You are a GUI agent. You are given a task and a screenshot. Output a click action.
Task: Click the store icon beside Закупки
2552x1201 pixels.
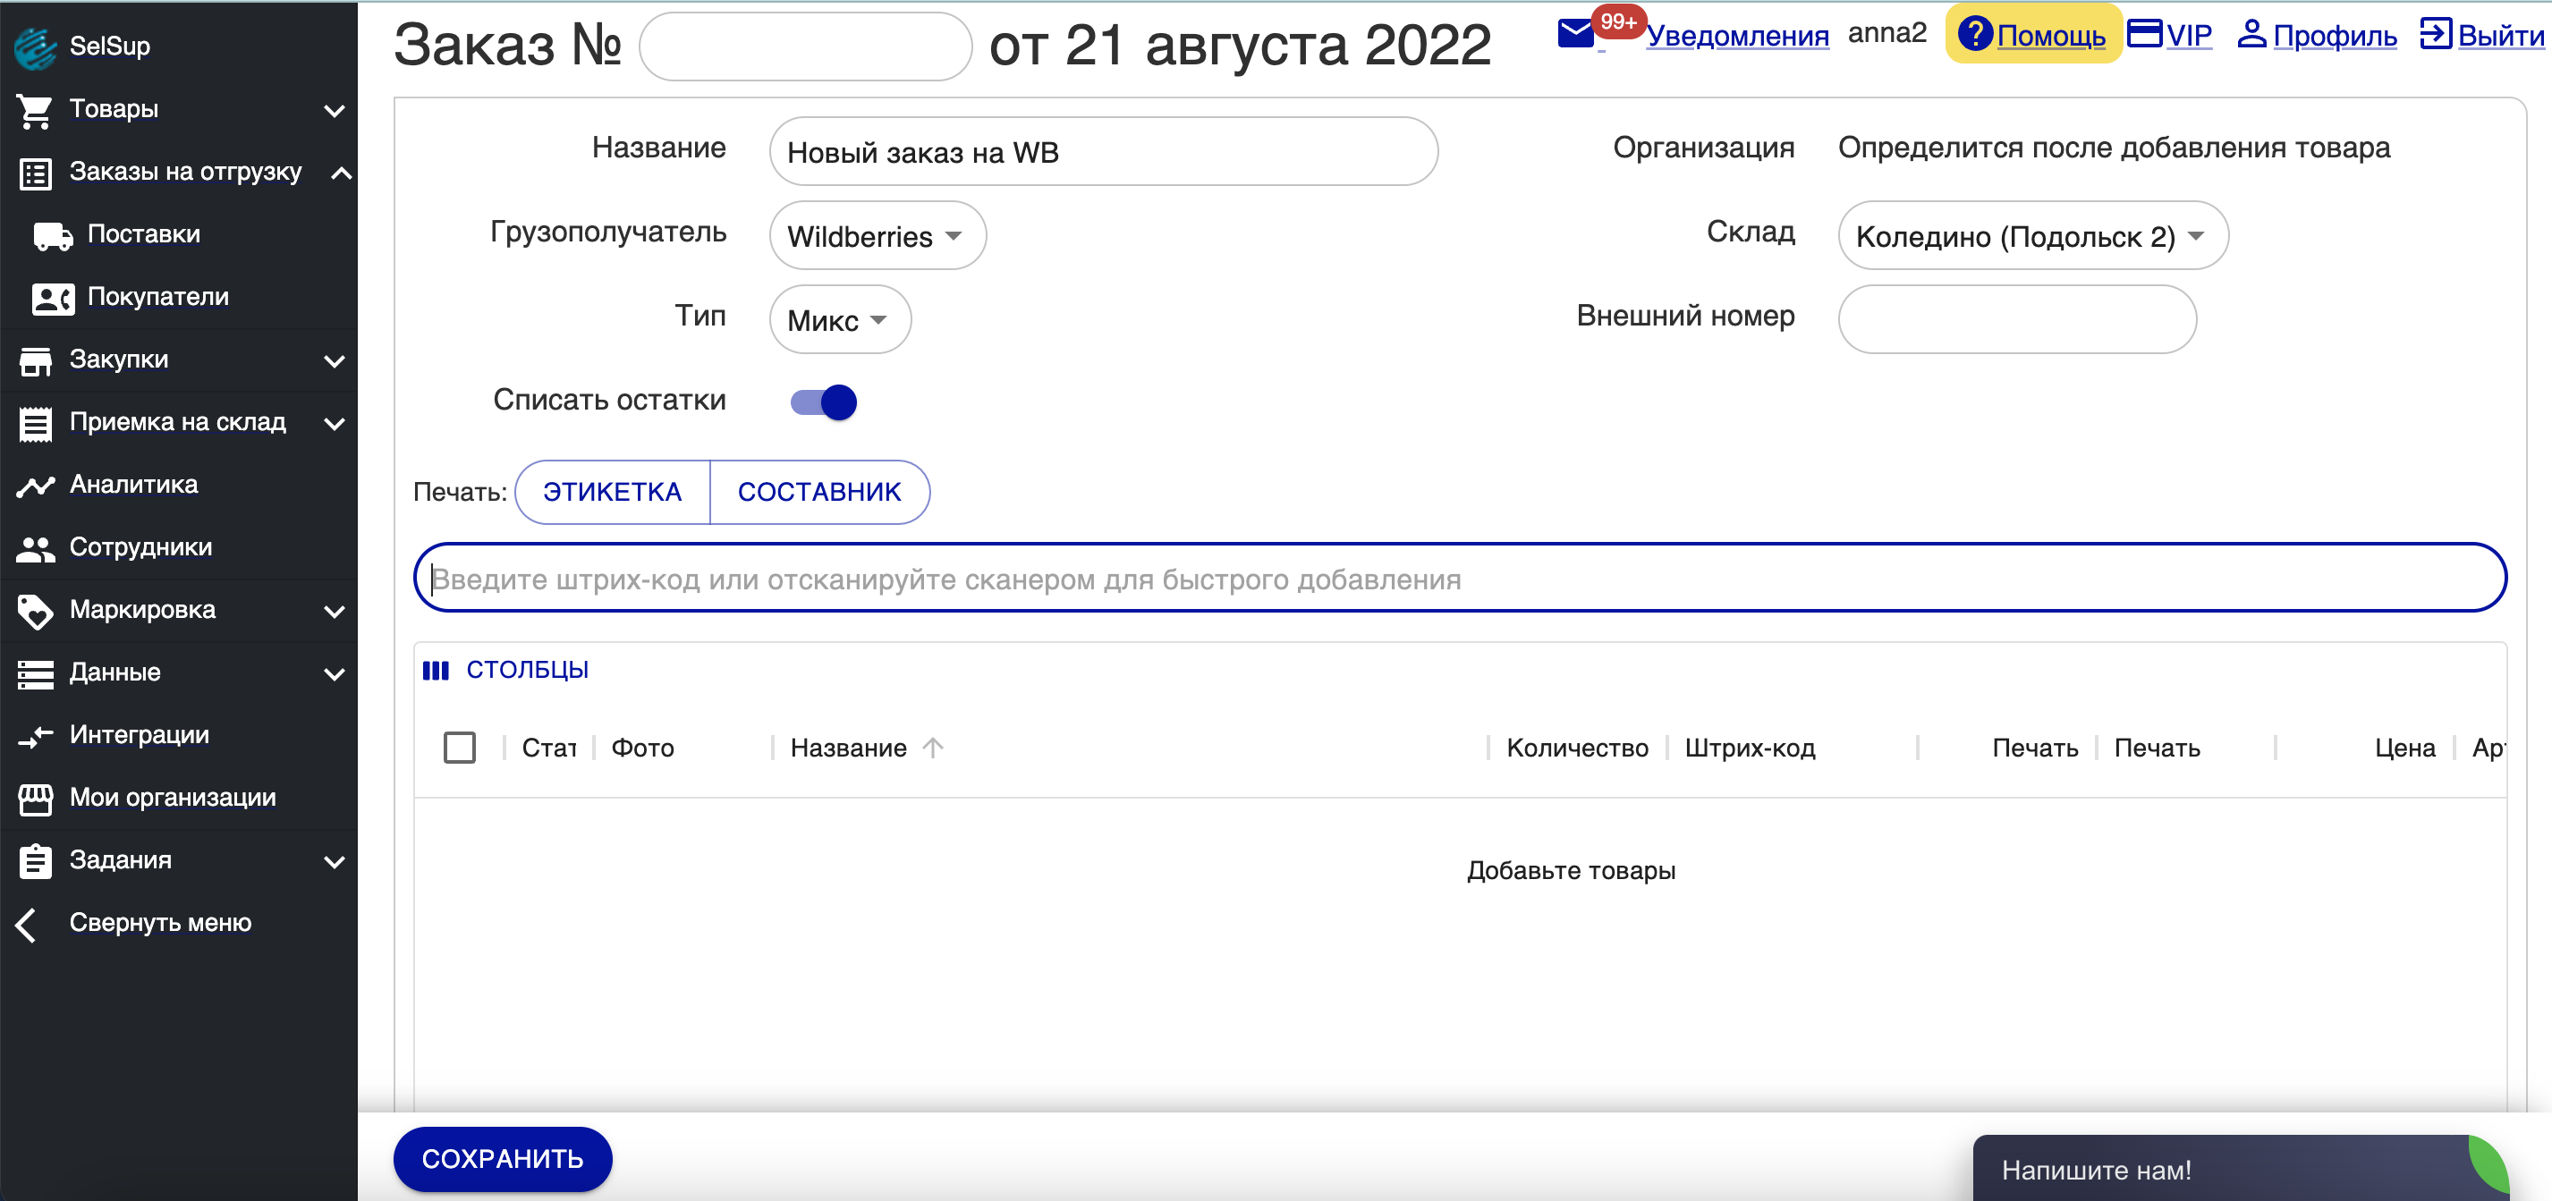(36, 360)
